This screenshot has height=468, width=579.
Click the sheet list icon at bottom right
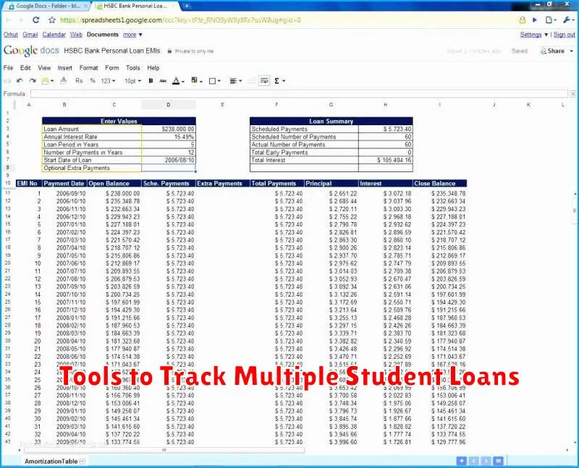[498, 461]
